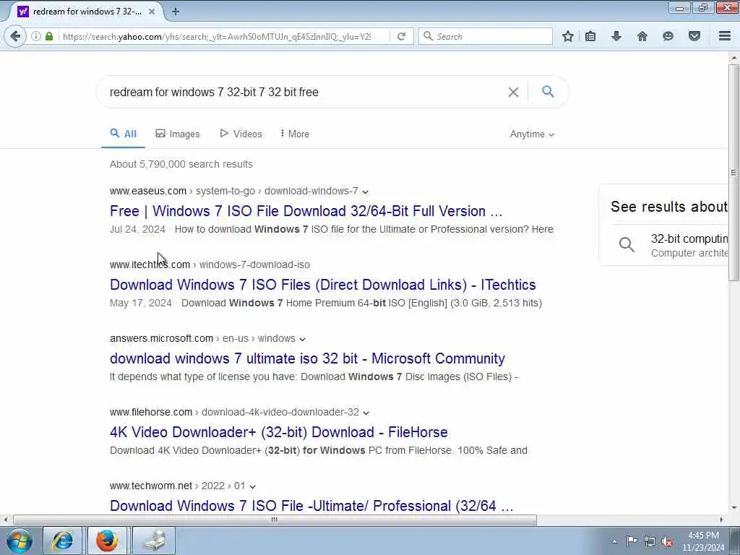Open the network tray icon
The image size is (740, 555).
650,541
